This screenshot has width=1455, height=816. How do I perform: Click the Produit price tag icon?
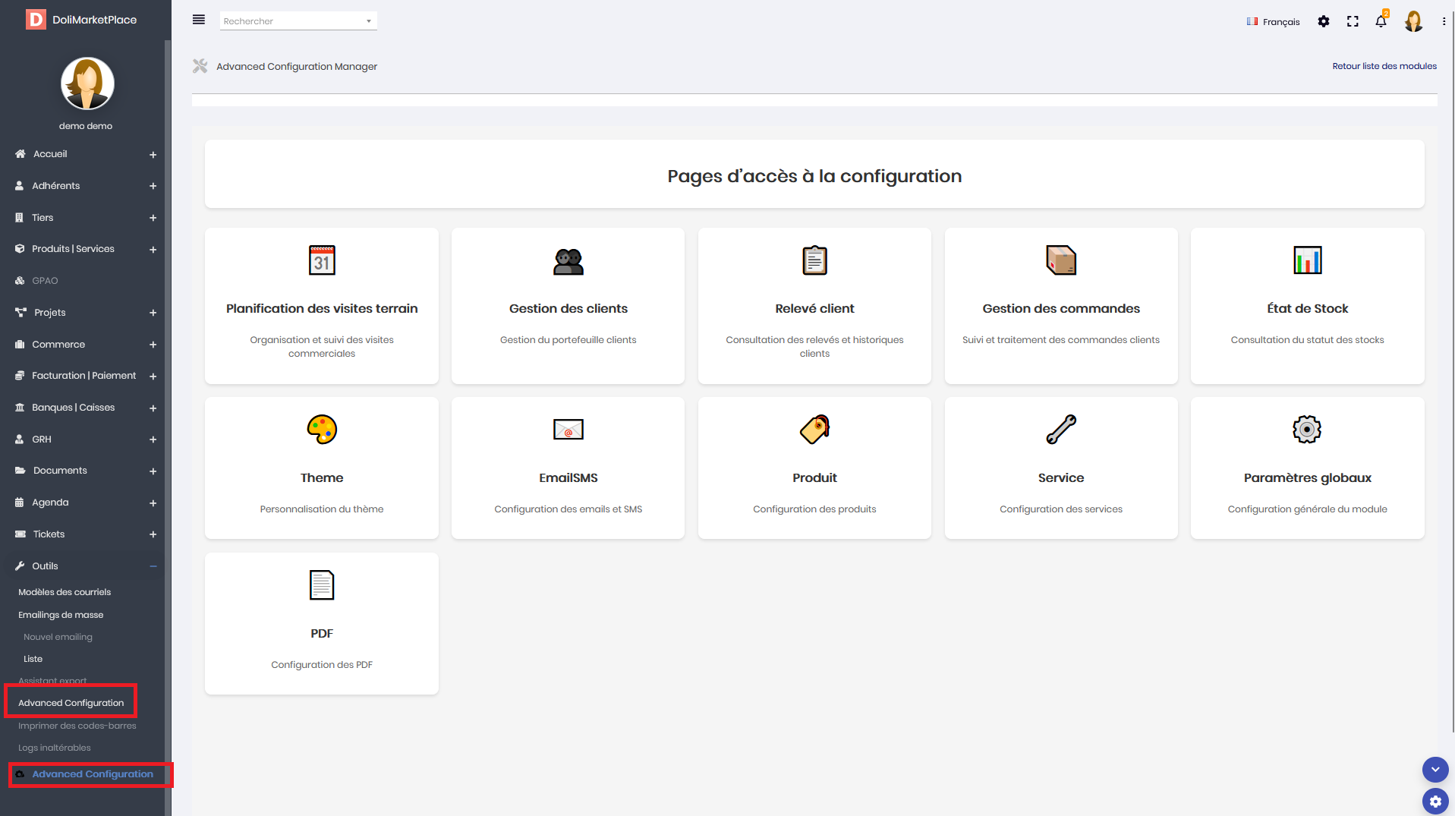[x=814, y=430]
